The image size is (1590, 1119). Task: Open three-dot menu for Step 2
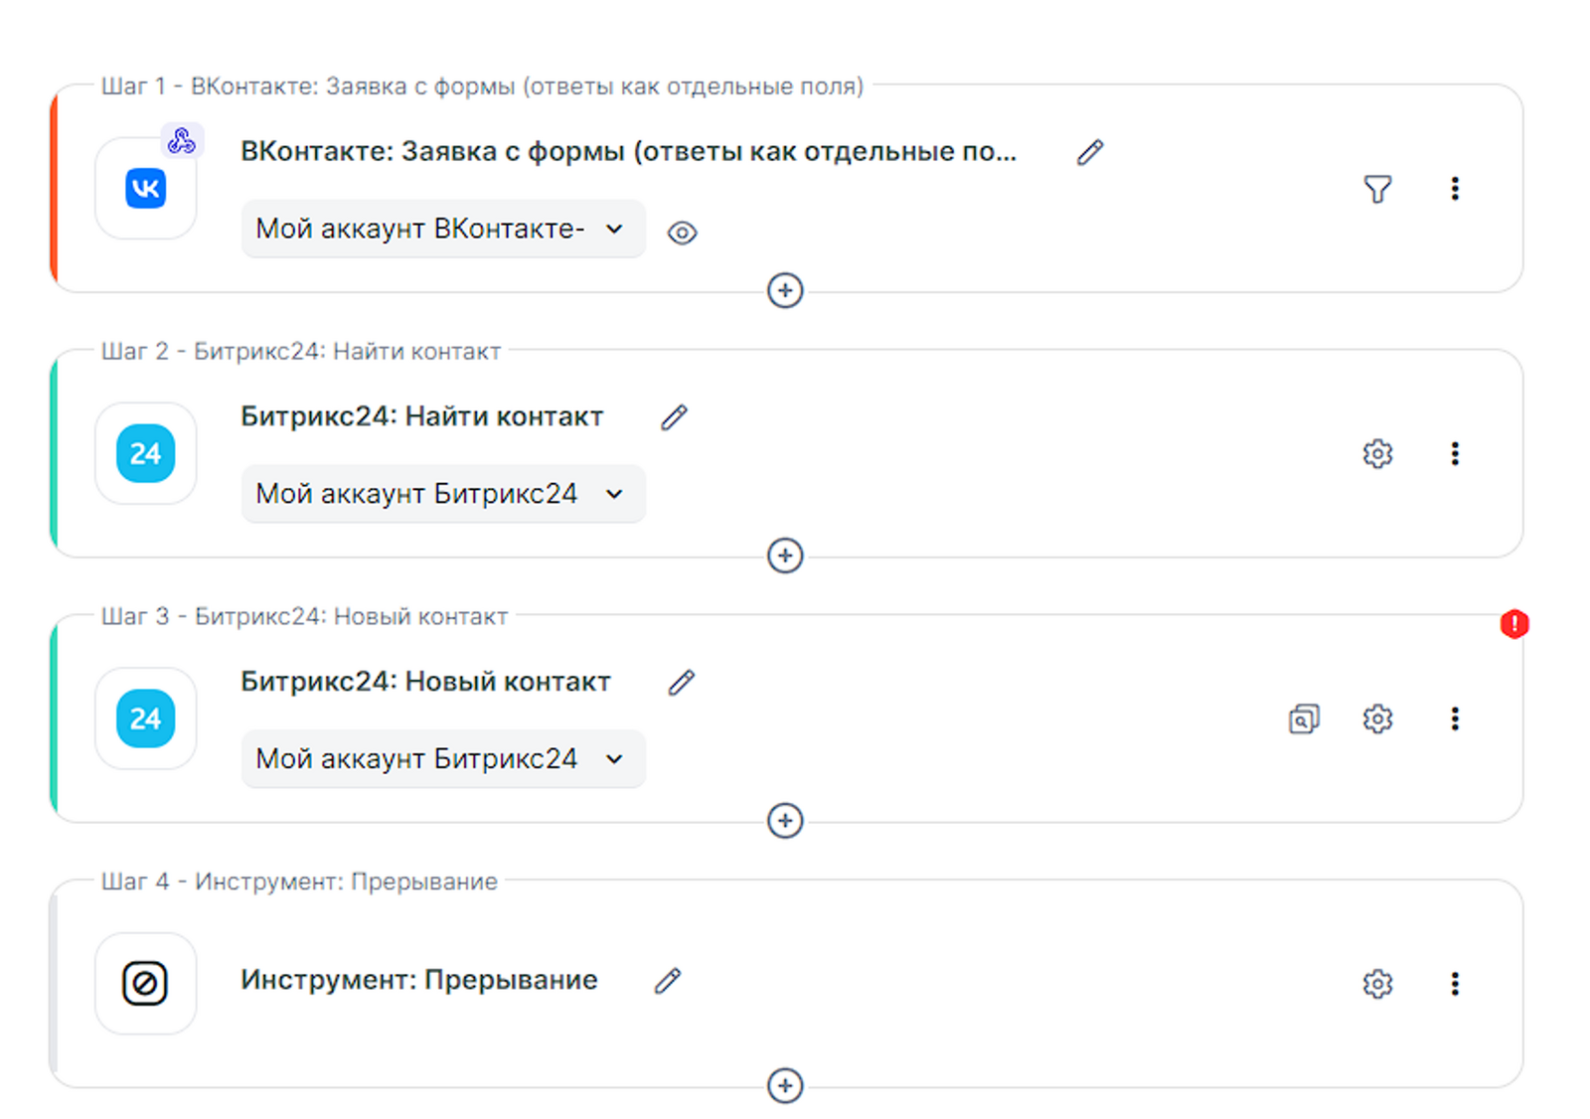coord(1455,454)
